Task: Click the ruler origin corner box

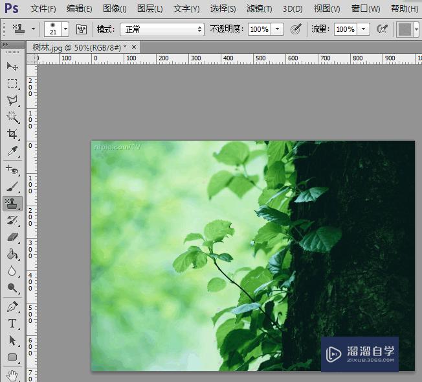Action: pyautogui.click(x=32, y=58)
